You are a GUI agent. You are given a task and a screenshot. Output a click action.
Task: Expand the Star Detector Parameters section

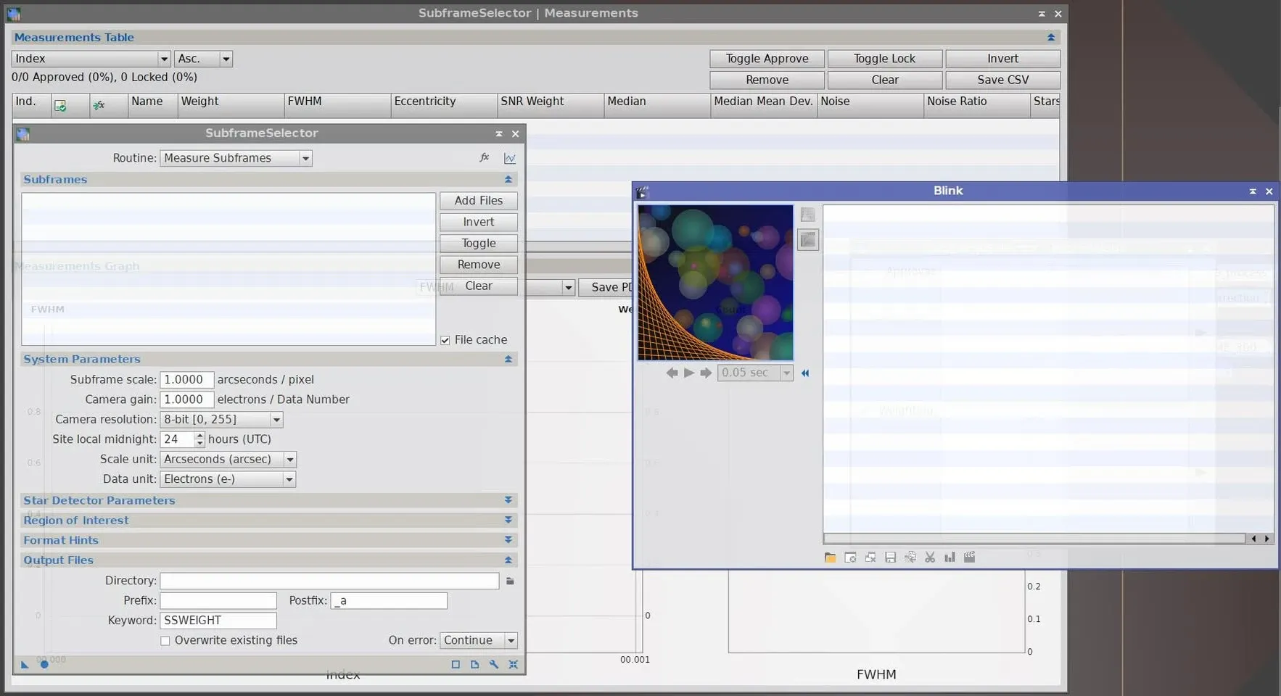[508, 500]
